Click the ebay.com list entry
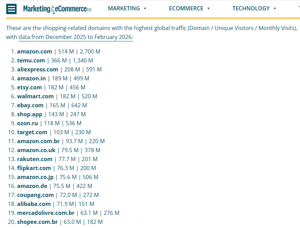Screen dimensions: 300x228 coord(52,106)
